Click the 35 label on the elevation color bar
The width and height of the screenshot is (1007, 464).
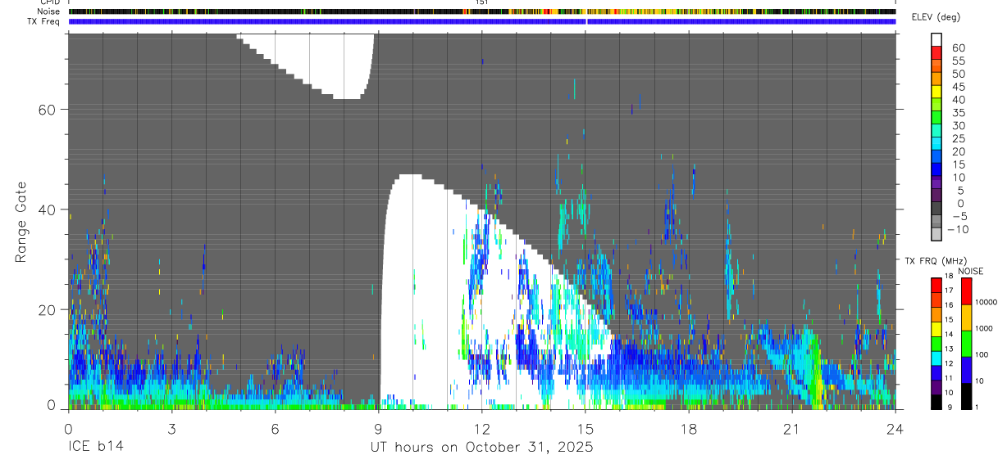click(x=959, y=113)
